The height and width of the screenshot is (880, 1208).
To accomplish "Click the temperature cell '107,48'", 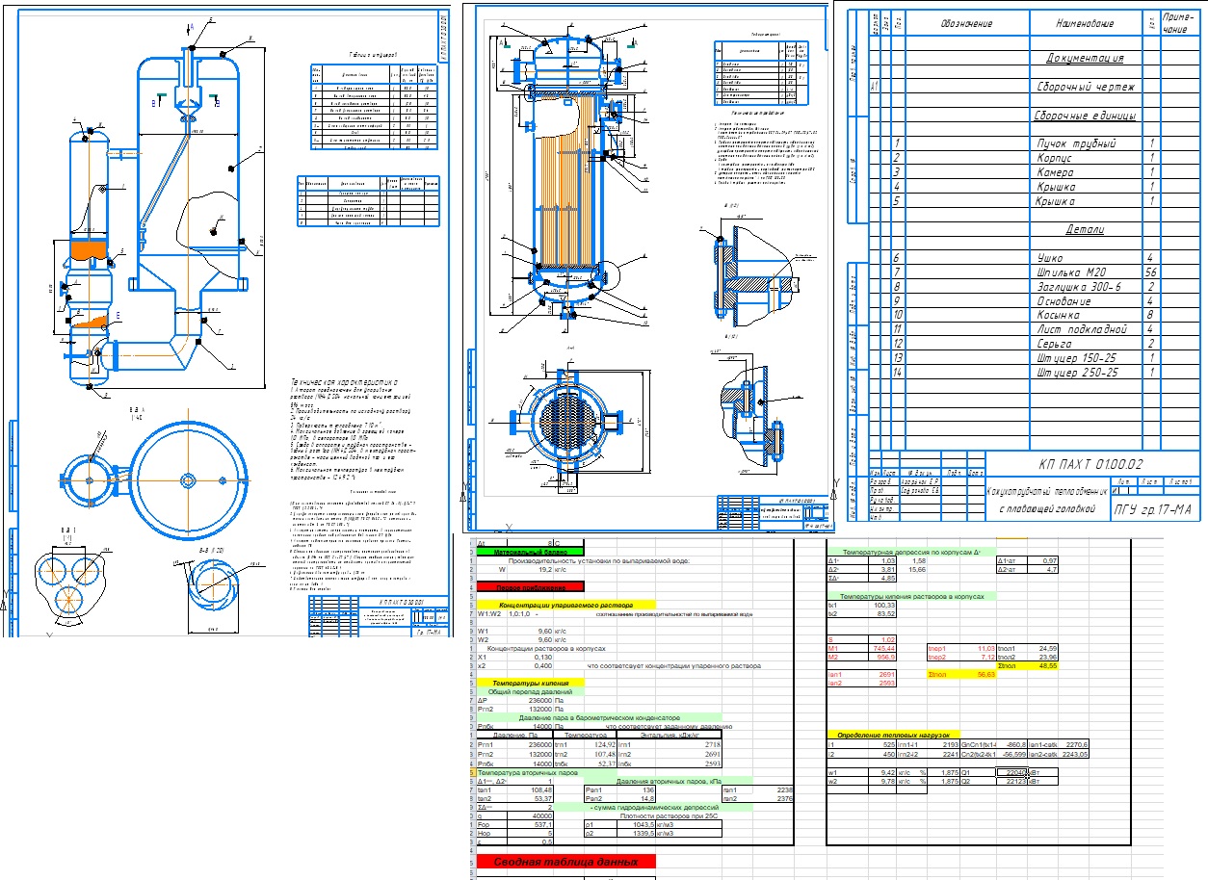I will point(602,753).
